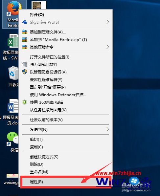This screenshot has width=160, height=196.
Task: Scan with Windows Defender menu entry
Action: 66,95
